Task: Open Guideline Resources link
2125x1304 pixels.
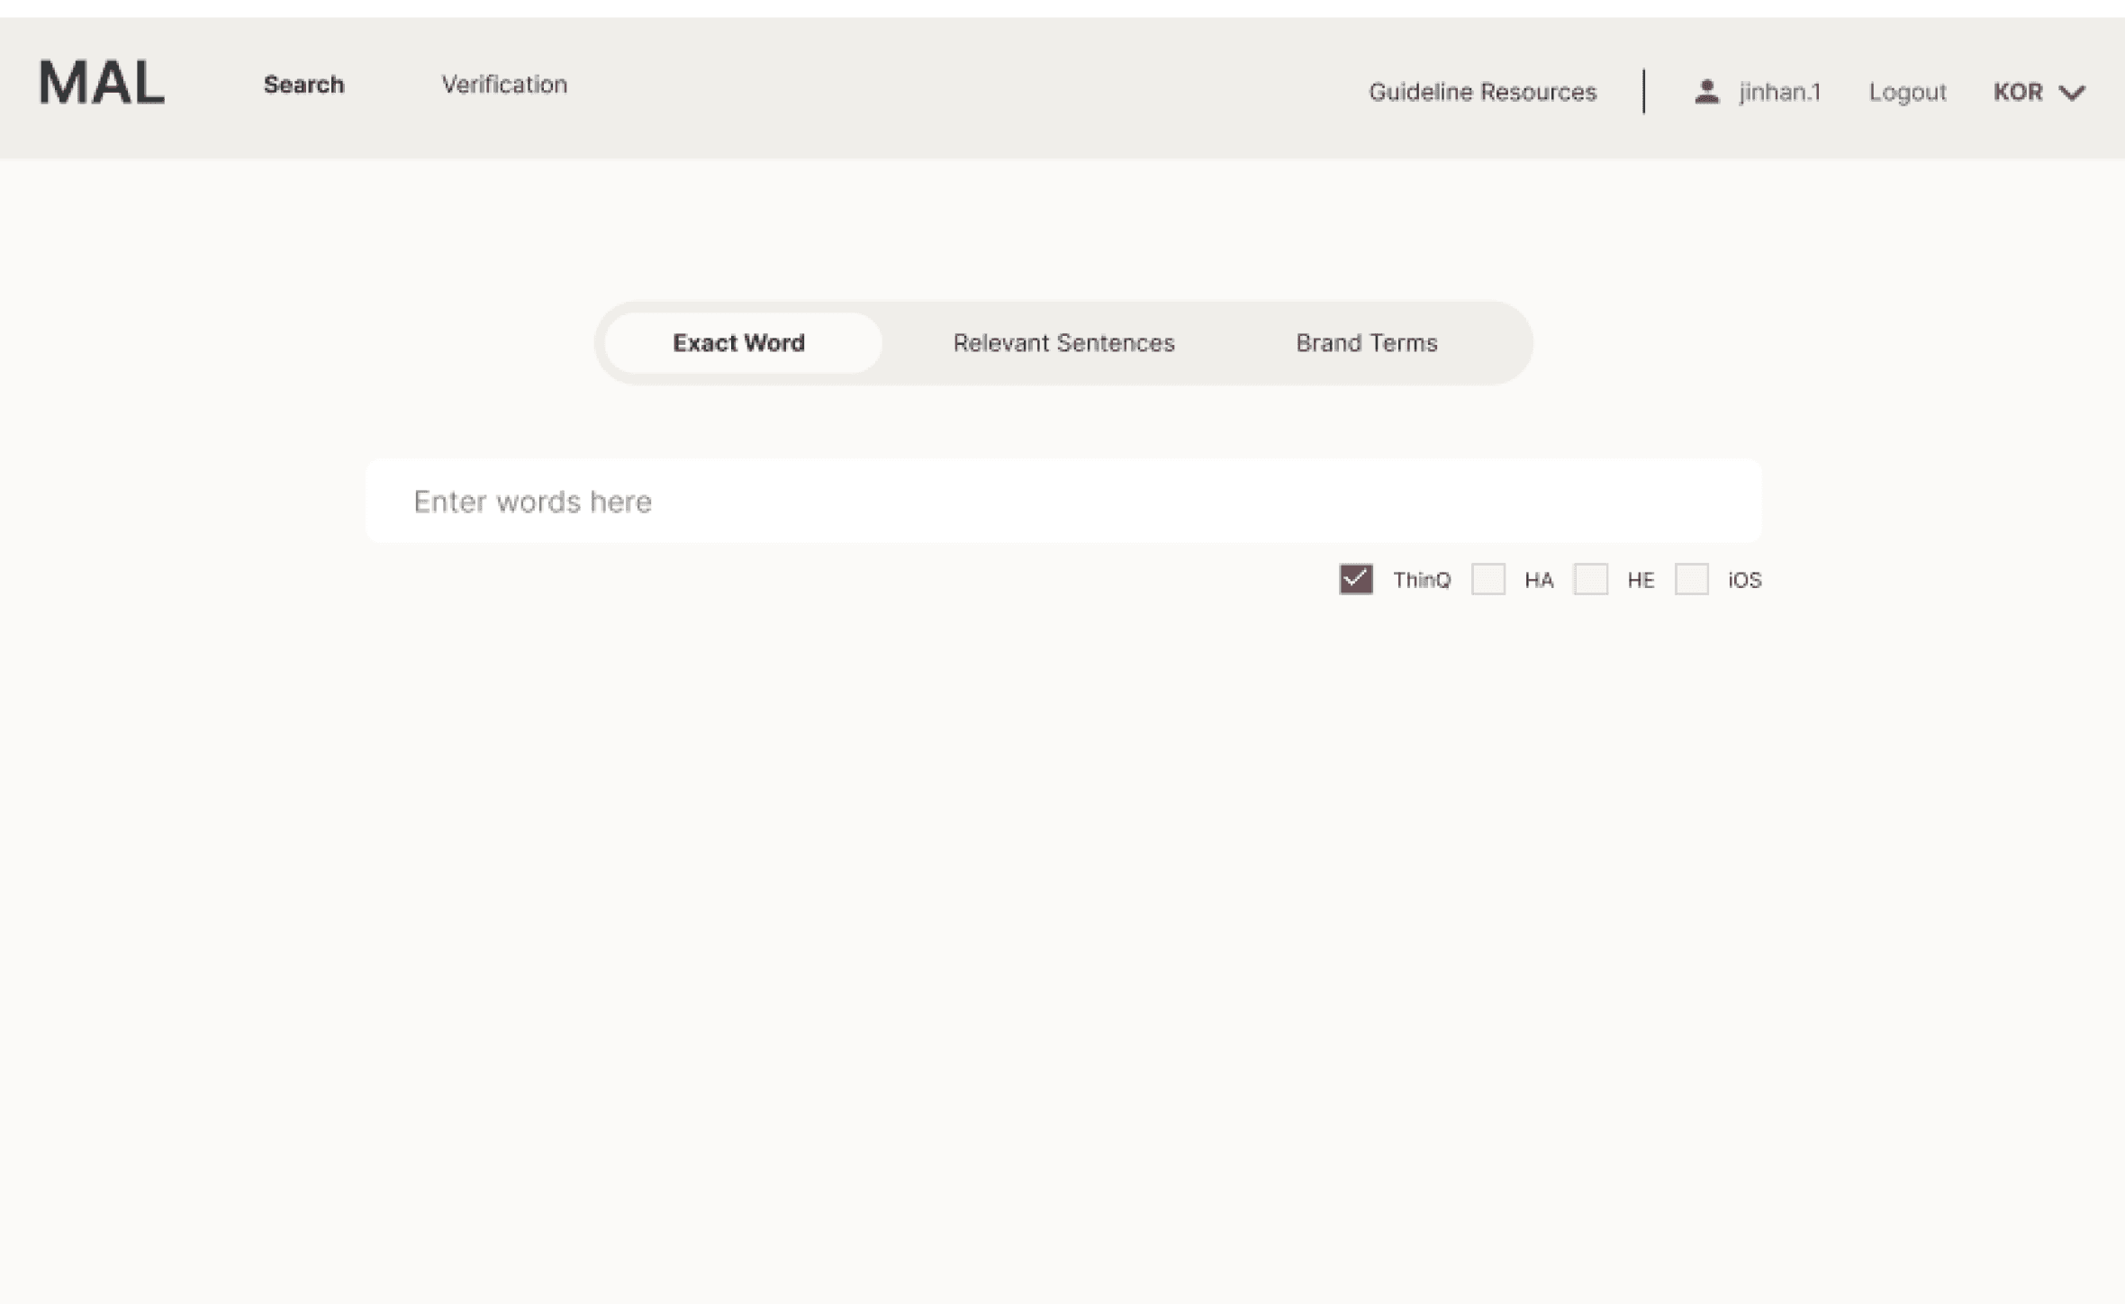Action: coord(1482,92)
